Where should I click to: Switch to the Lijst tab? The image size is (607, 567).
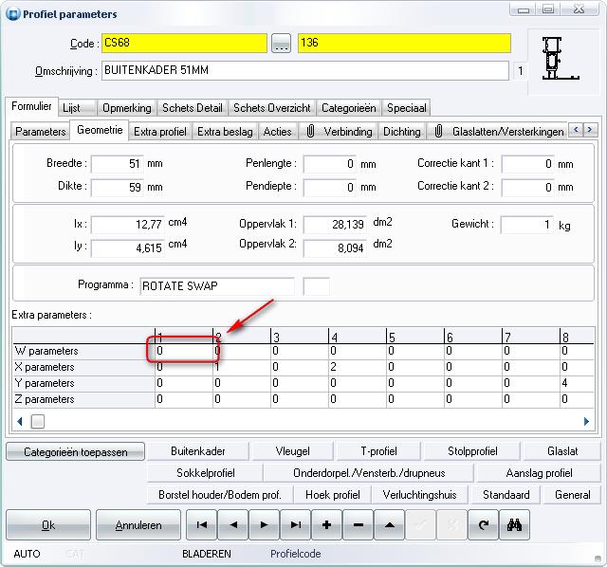point(78,107)
